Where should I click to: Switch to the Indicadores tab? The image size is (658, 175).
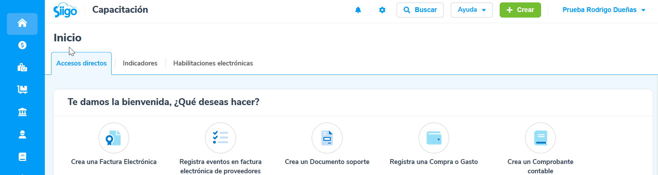pos(140,63)
